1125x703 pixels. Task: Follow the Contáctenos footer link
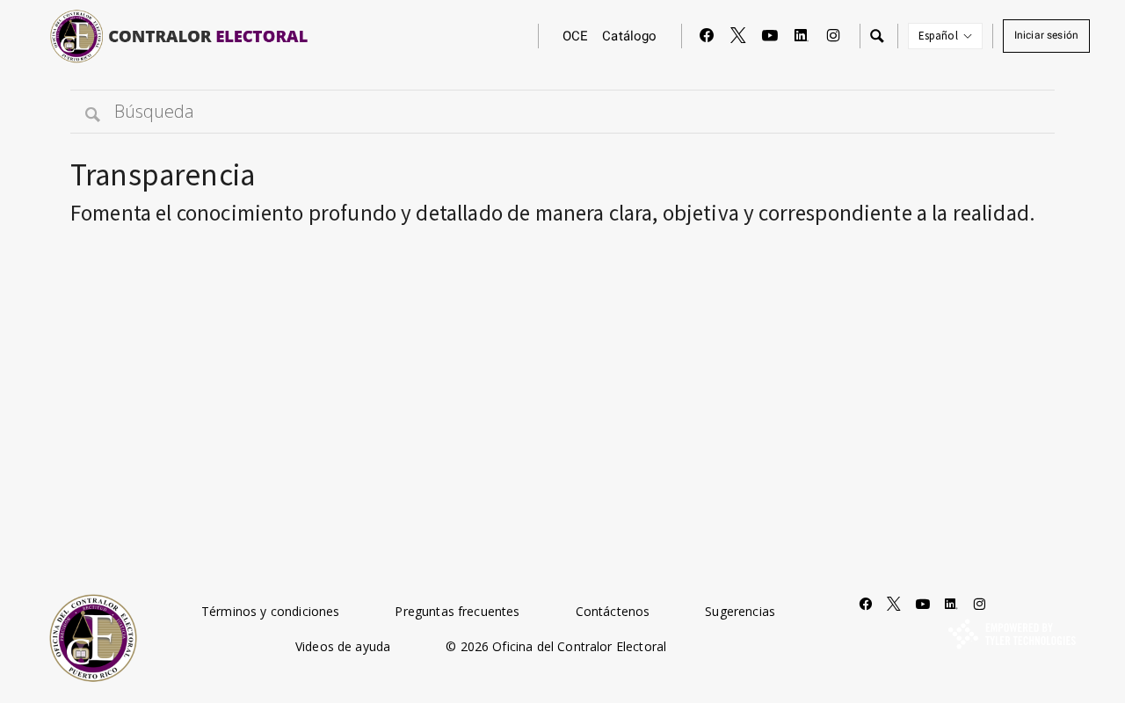(x=613, y=612)
